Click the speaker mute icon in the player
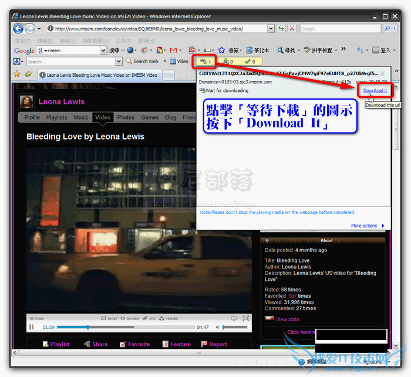Image resolution: width=411 pixels, height=377 pixels. point(217,327)
